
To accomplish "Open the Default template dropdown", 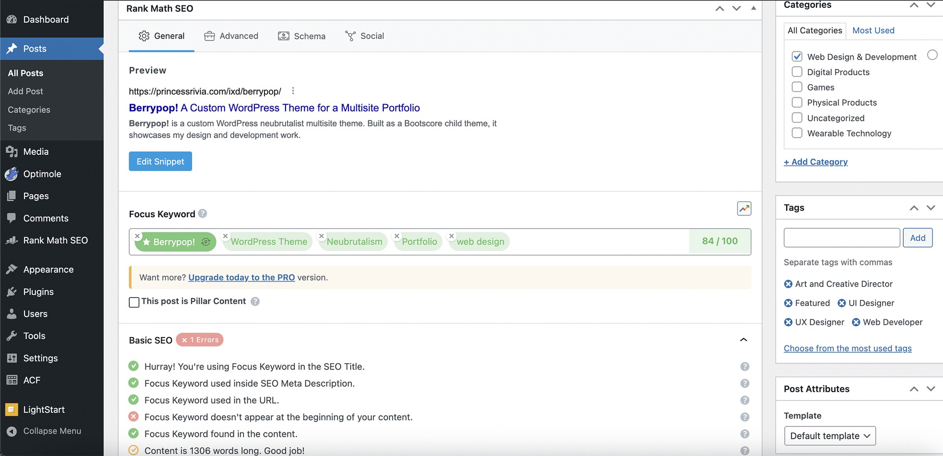I will pyautogui.click(x=829, y=436).
